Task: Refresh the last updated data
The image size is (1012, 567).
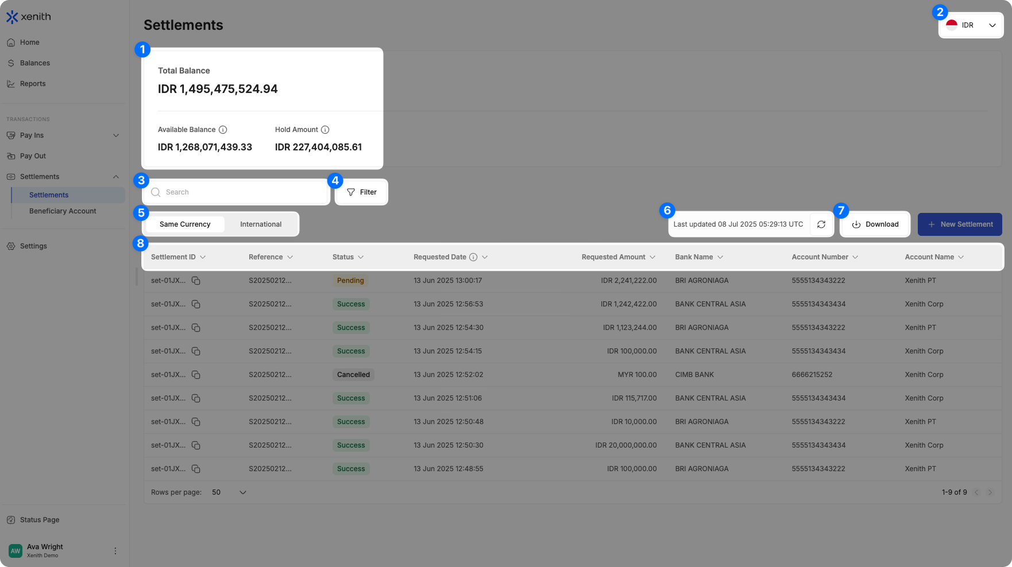Action: 821,224
